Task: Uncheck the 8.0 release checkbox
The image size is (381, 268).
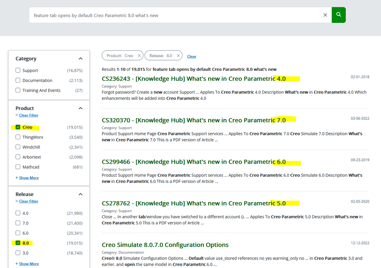Action: (18, 243)
